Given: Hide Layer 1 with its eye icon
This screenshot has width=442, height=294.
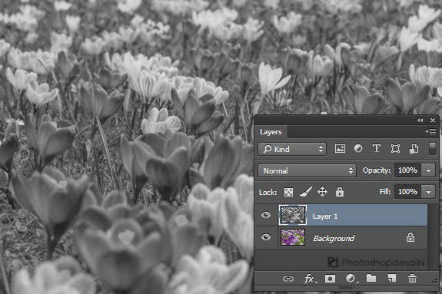Looking at the screenshot, I should pyautogui.click(x=265, y=215).
